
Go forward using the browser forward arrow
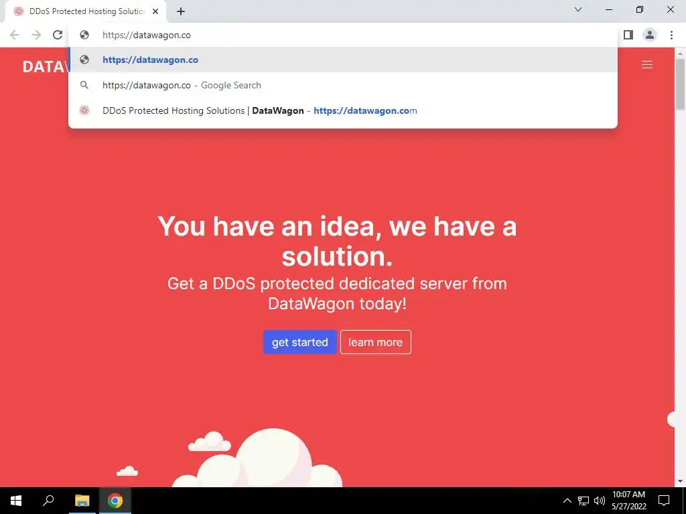pos(36,35)
